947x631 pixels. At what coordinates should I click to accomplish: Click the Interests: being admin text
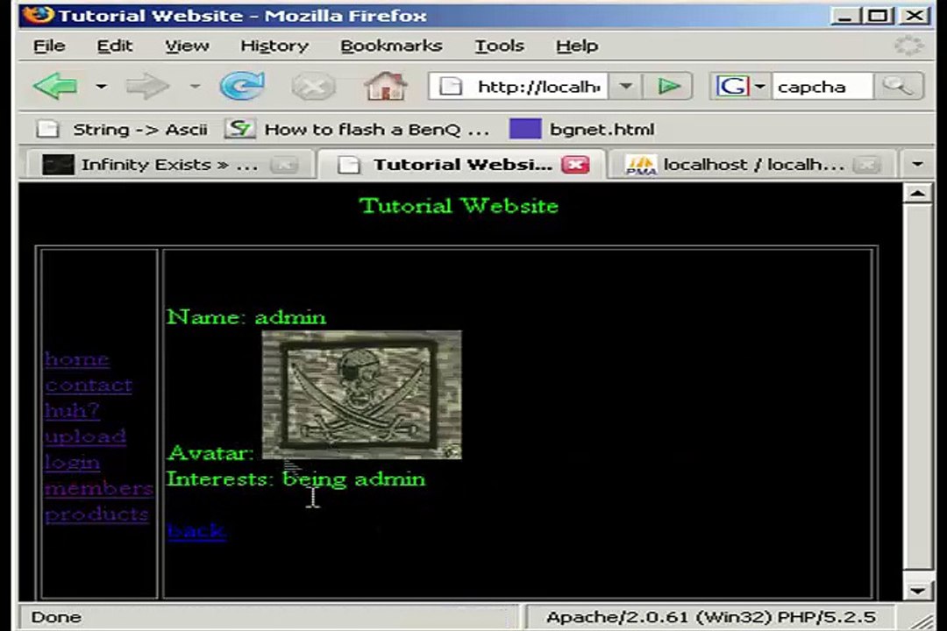(296, 479)
